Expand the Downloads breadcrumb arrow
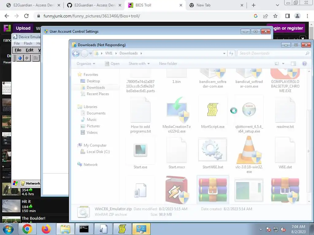Screen dimensions: 314x235 point(141,53)
